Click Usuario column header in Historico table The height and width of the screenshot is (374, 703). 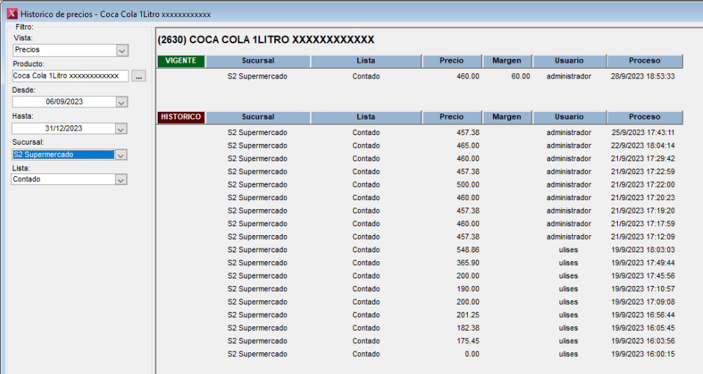pos(569,117)
